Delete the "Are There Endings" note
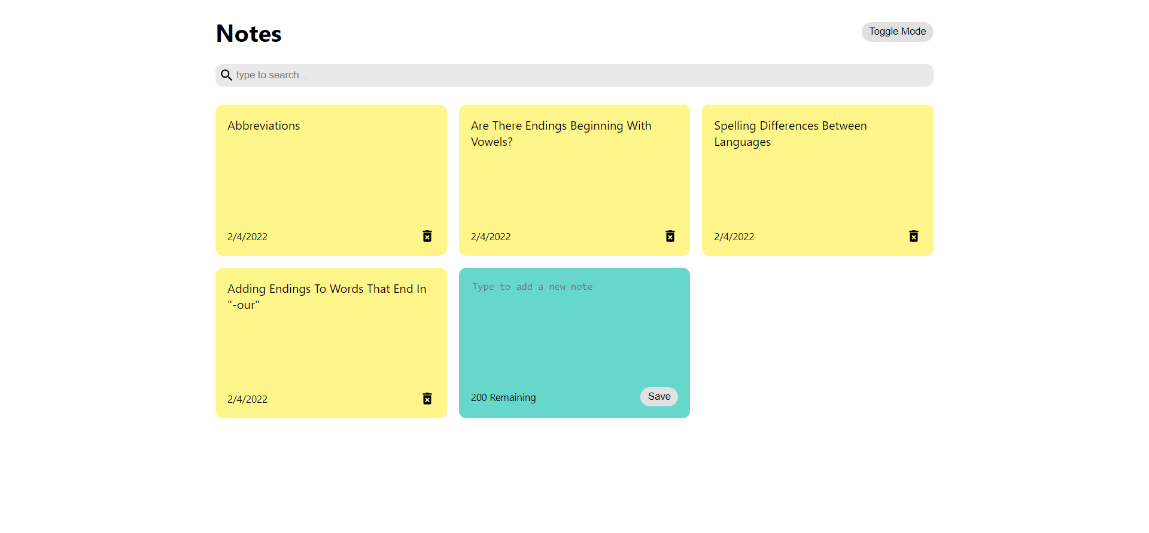The width and height of the screenshot is (1149, 533). point(670,236)
